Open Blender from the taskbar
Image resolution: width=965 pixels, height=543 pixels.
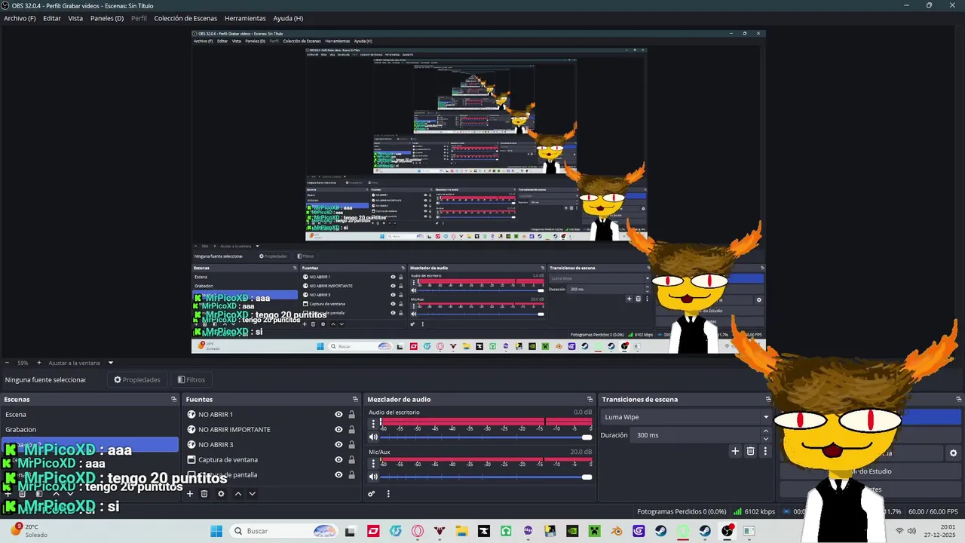617,531
